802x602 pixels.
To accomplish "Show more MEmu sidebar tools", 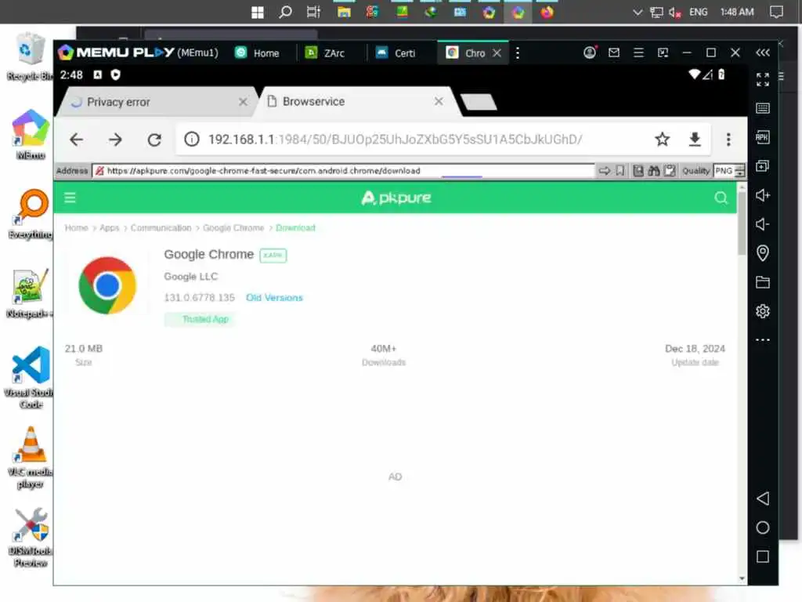I will click(x=763, y=340).
